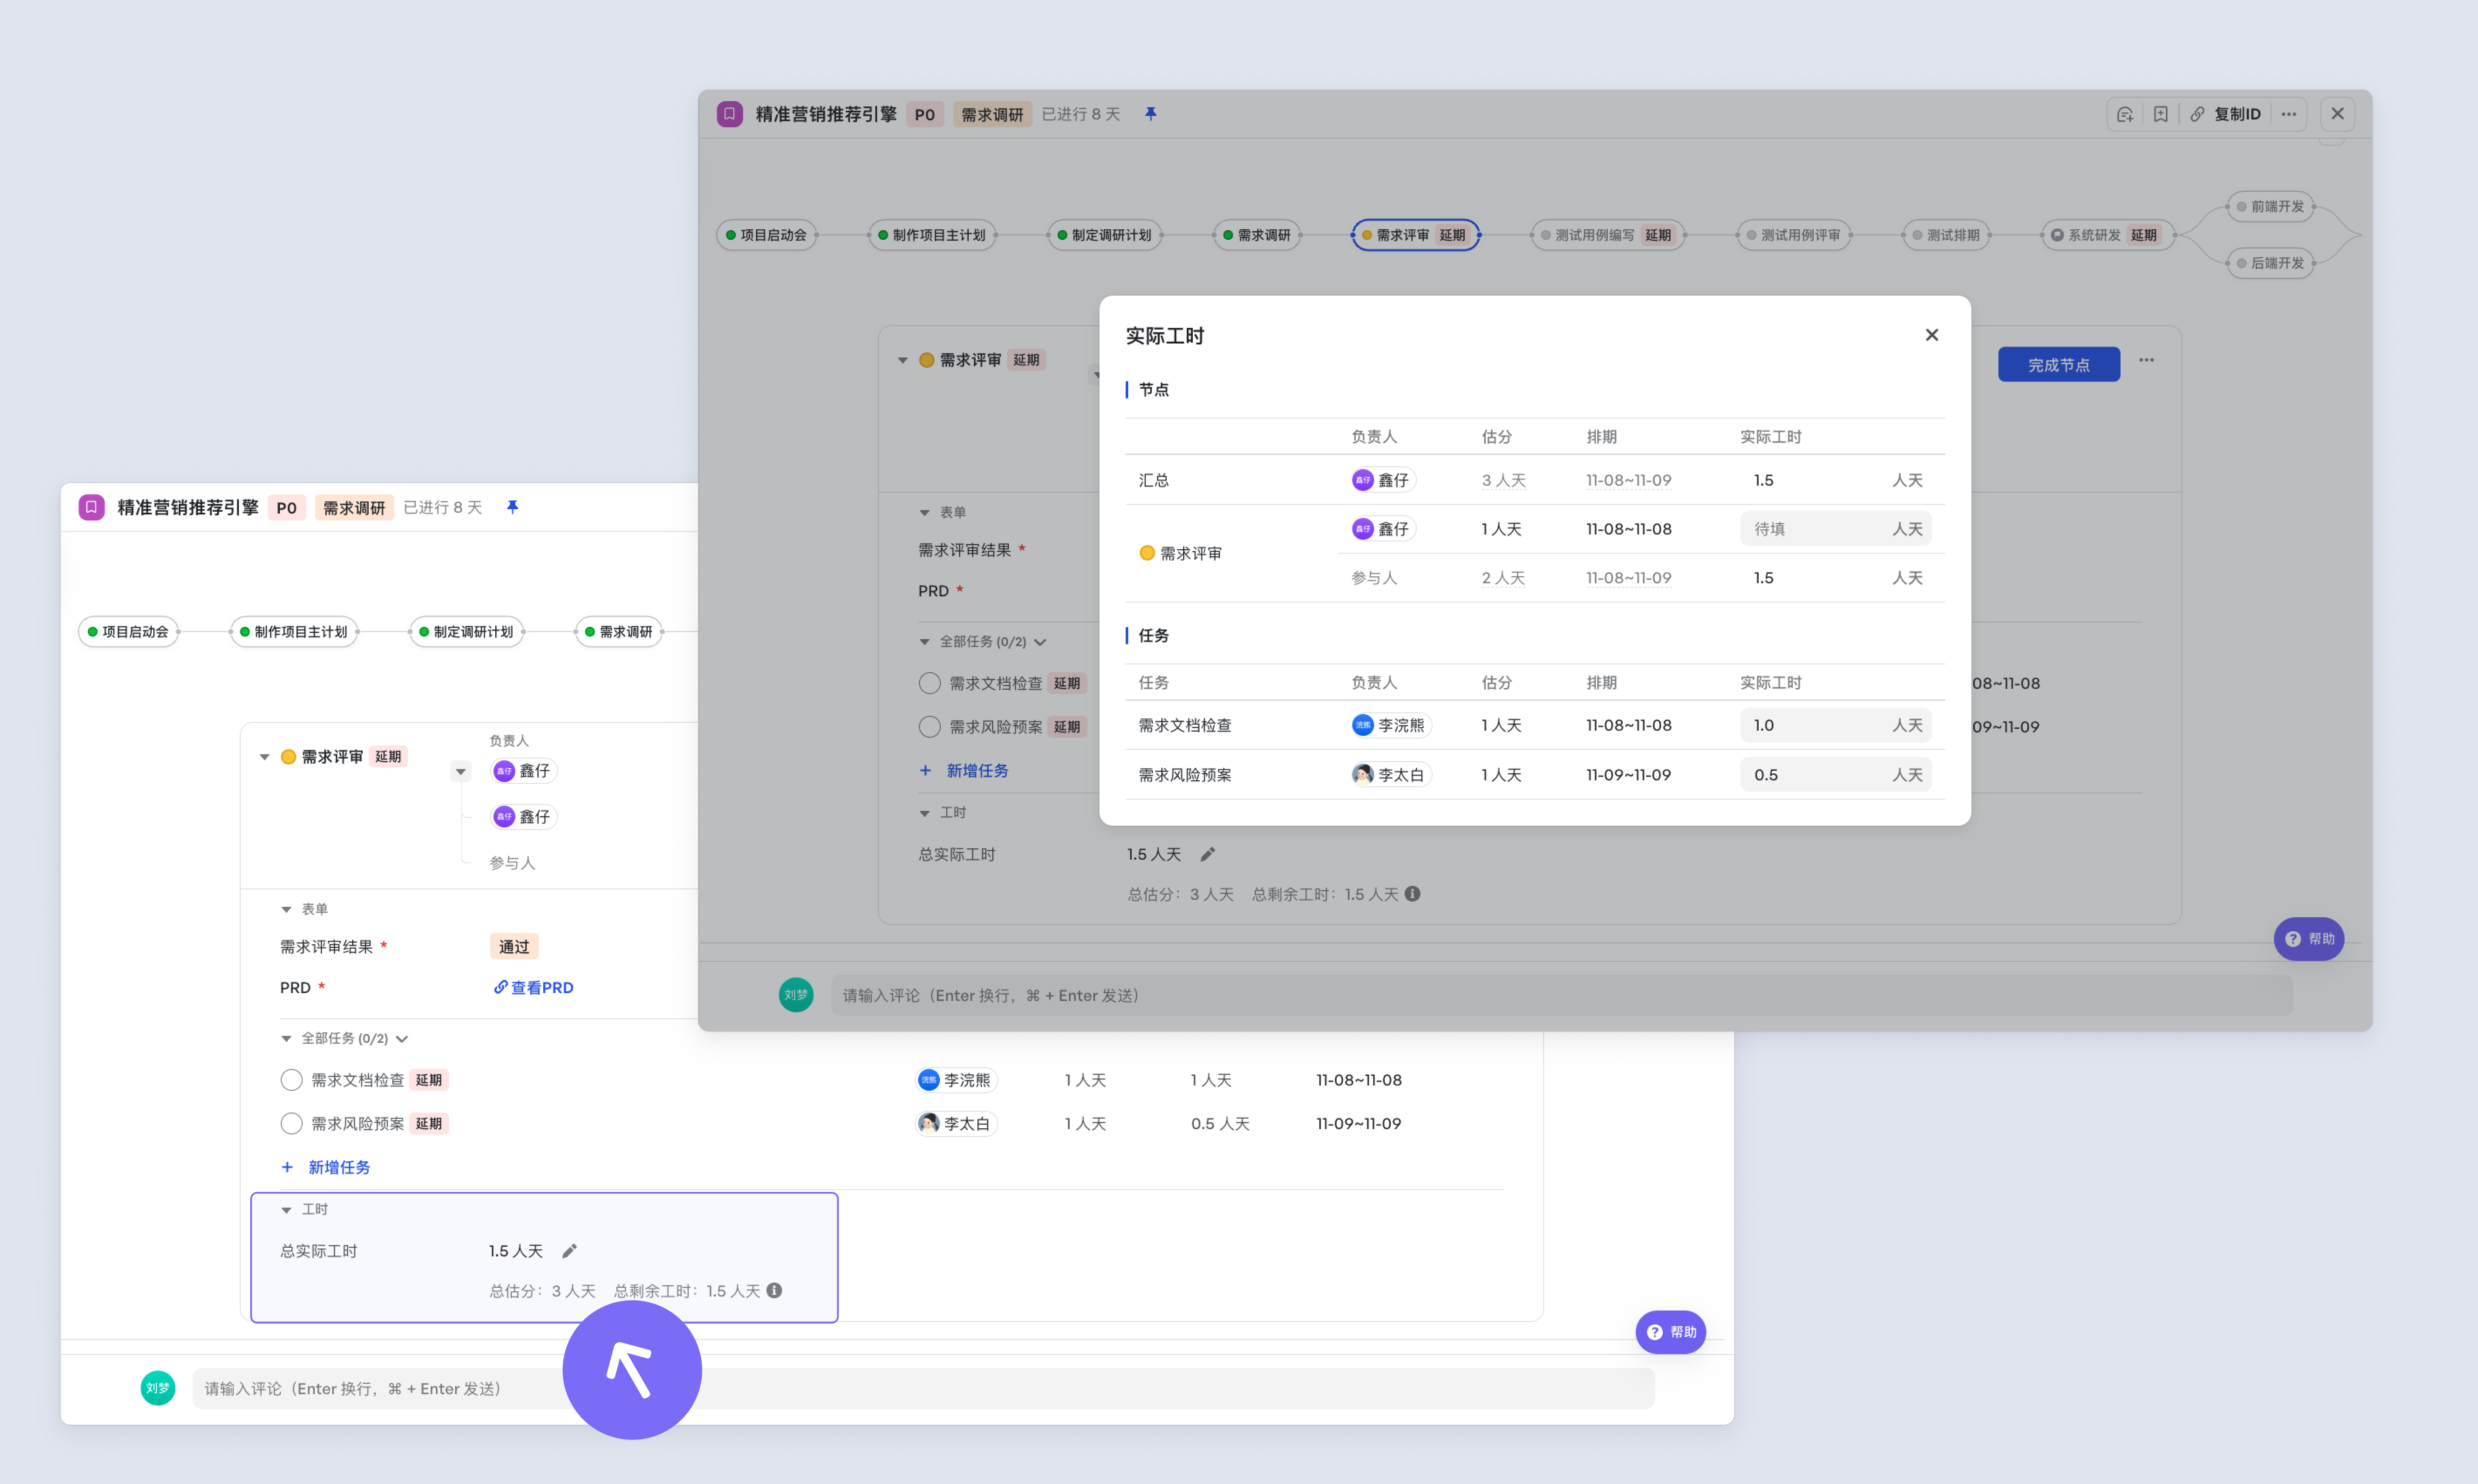Close the 实际工时 dialog
This screenshot has height=1484, width=2478.
click(x=1932, y=335)
